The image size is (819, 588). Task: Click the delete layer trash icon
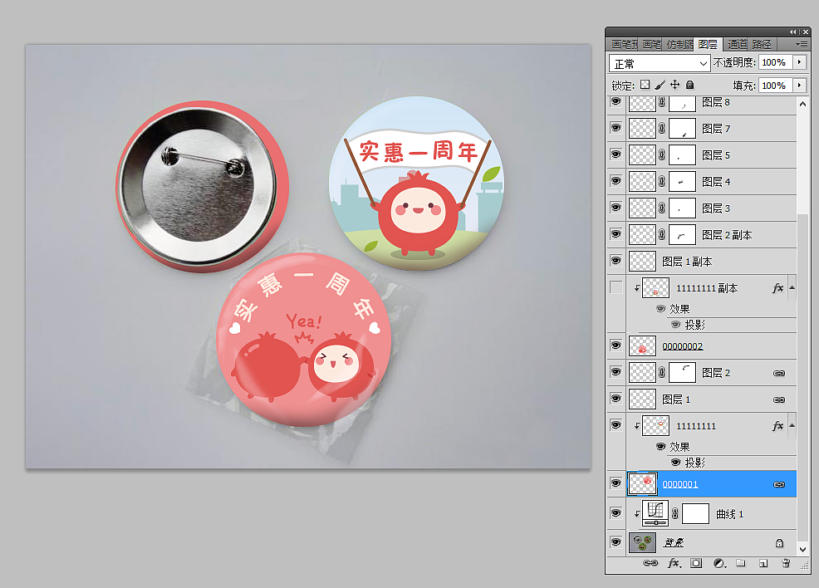pyautogui.click(x=786, y=563)
